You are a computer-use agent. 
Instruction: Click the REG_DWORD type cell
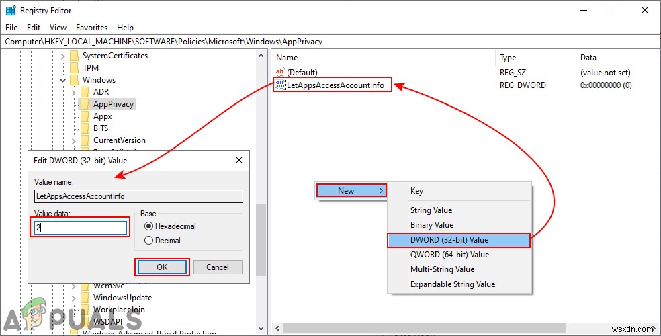pyautogui.click(x=523, y=85)
